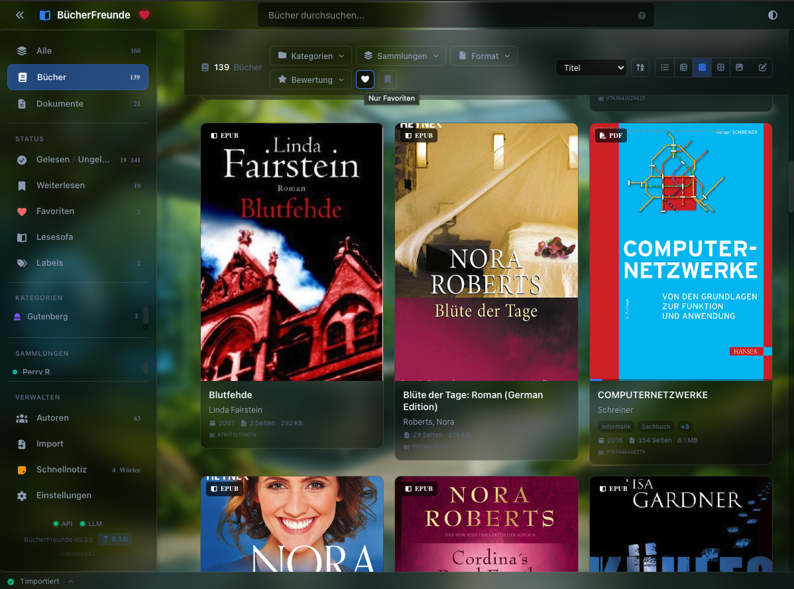Switch to small grid view icon
Image resolution: width=794 pixels, height=589 pixels.
[x=703, y=68]
